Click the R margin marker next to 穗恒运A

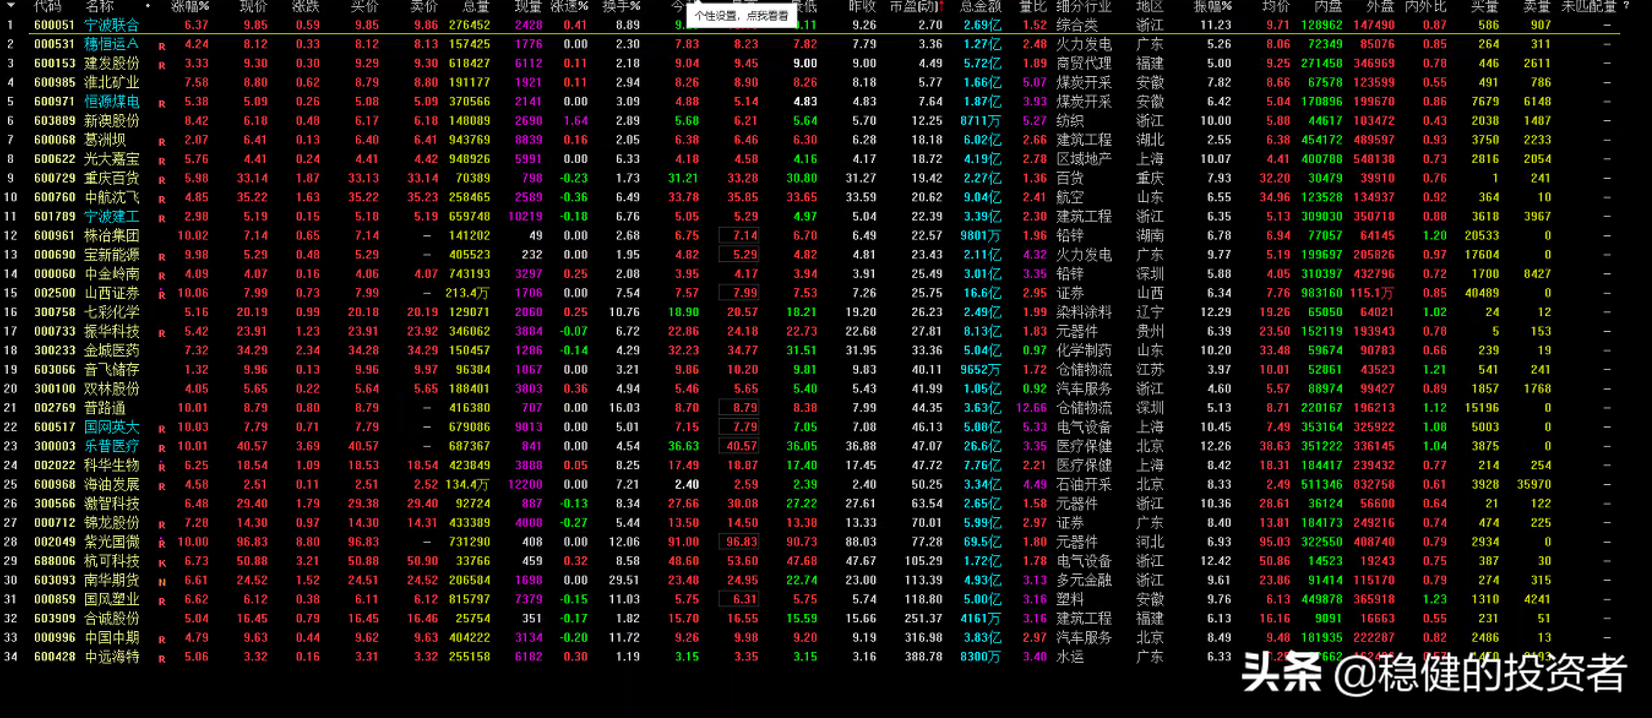point(162,46)
